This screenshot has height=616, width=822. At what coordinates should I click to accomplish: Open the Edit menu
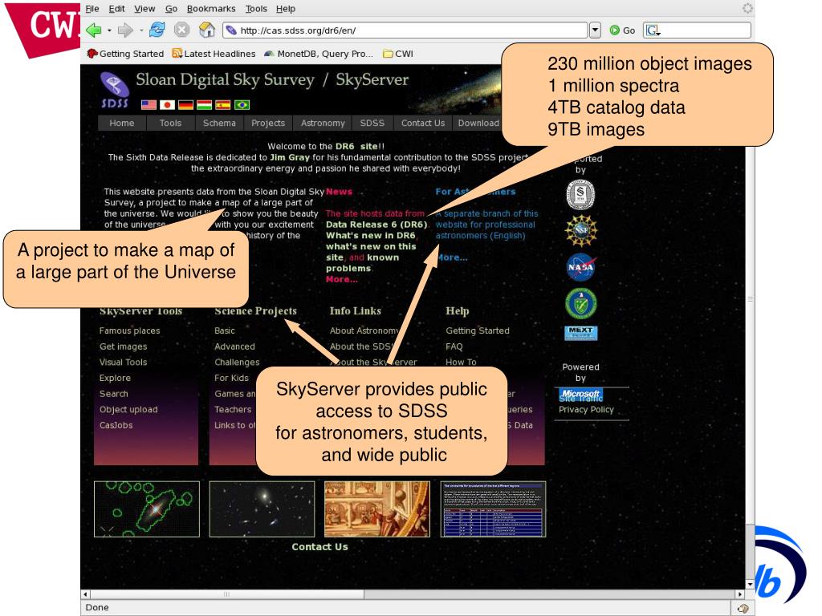[117, 8]
